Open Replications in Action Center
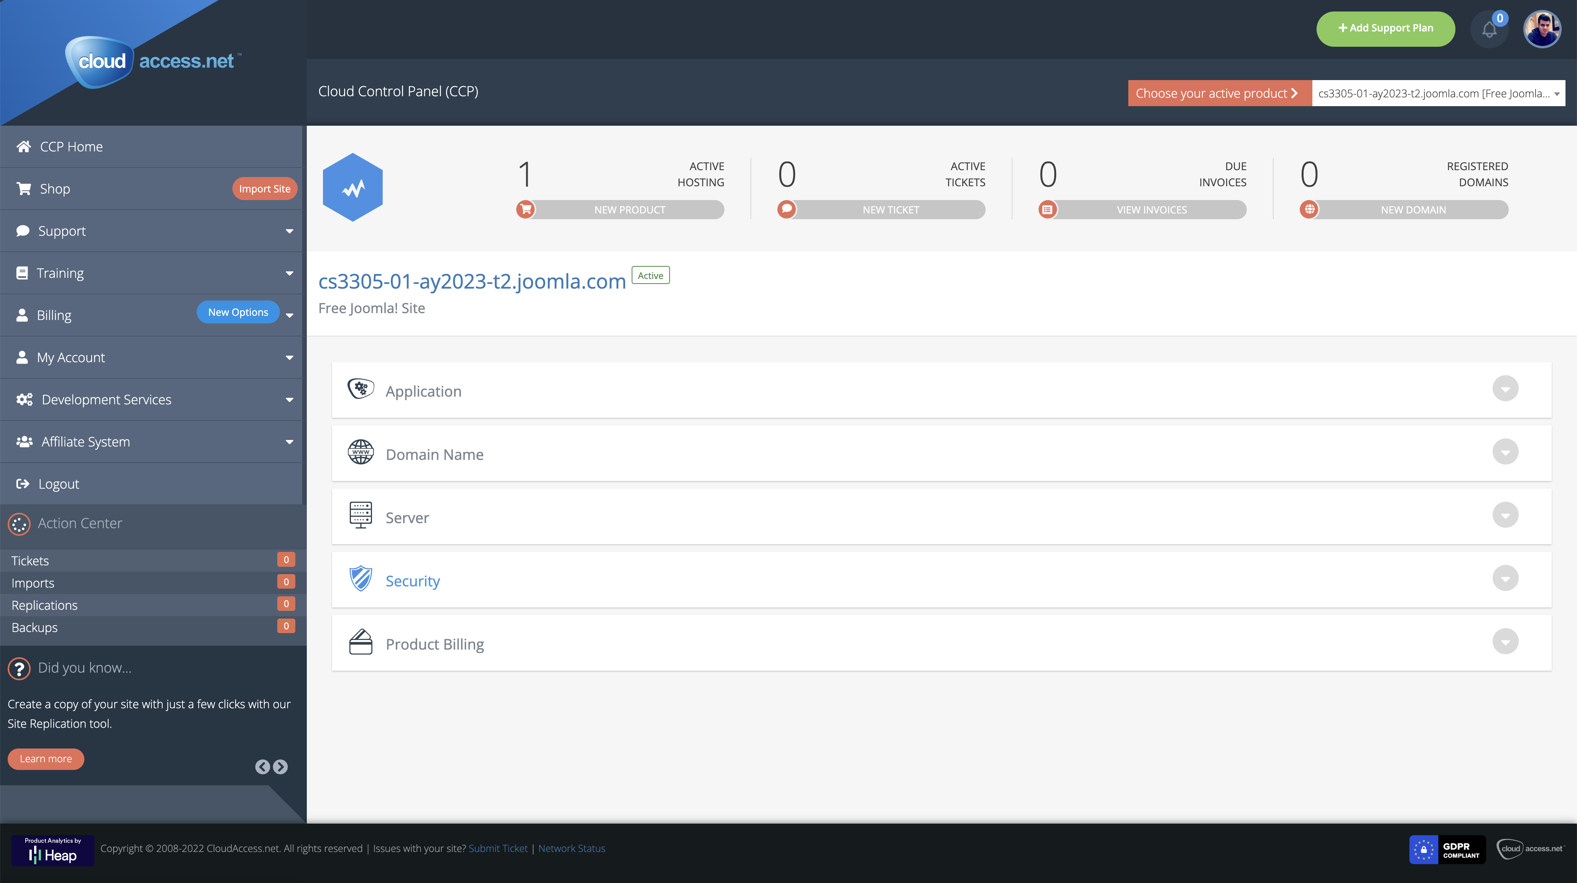Screen dimensions: 1577x883 pos(153,605)
